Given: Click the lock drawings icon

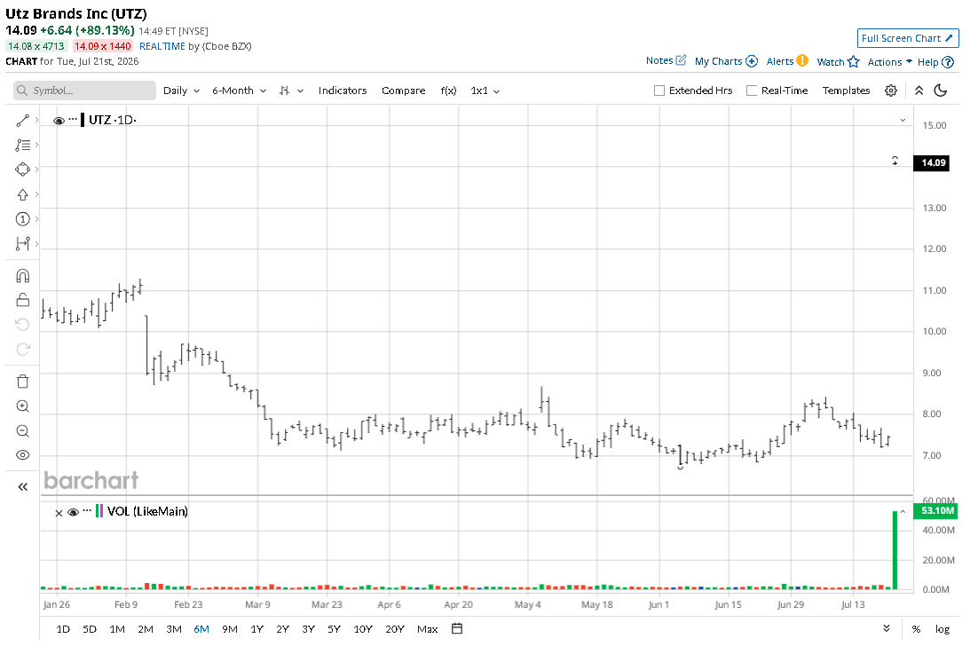Looking at the screenshot, I should (x=22, y=301).
